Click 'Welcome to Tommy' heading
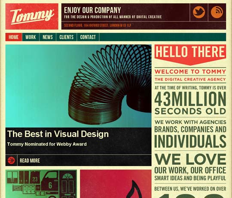This screenshot has width=232, height=198. pos(190,72)
